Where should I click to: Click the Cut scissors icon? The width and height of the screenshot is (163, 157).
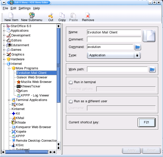(x=51, y=16)
